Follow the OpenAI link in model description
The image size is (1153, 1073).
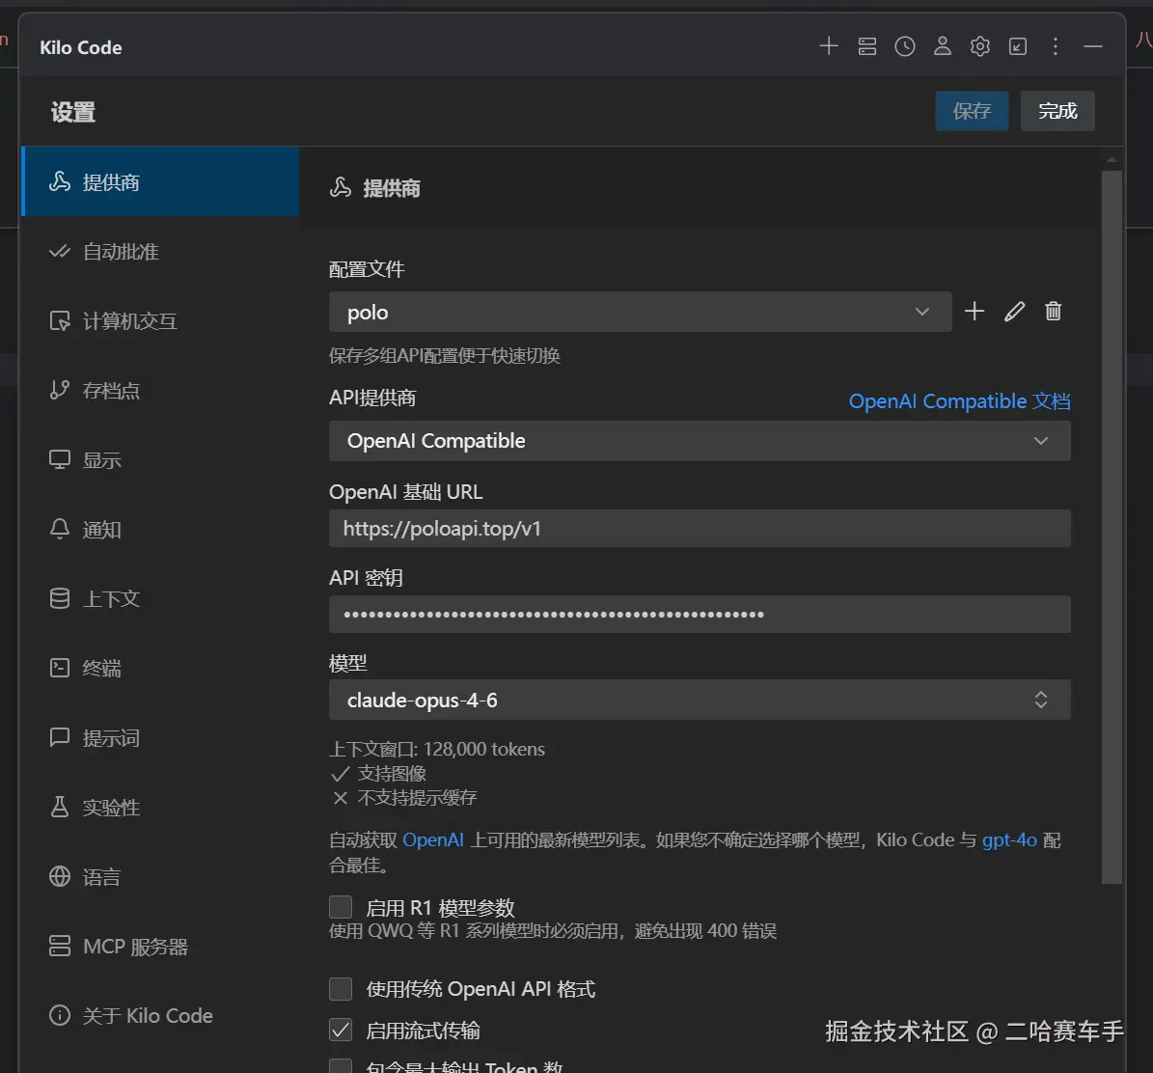[x=433, y=839]
